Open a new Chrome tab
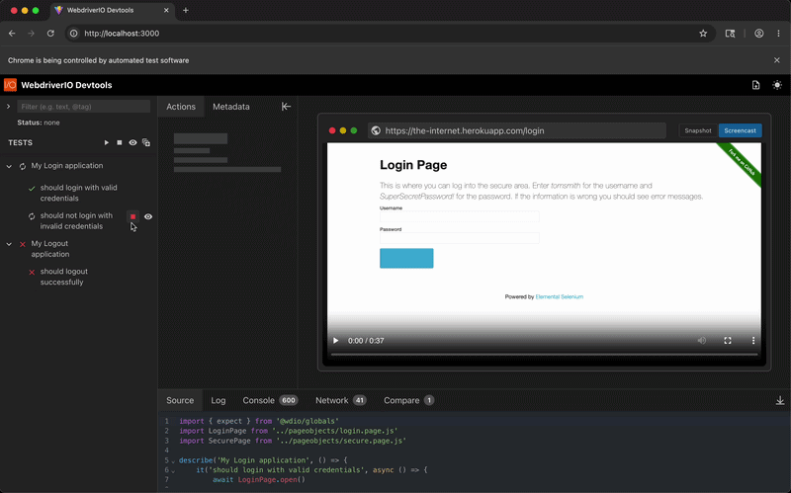This screenshot has height=493, width=791. [x=186, y=10]
